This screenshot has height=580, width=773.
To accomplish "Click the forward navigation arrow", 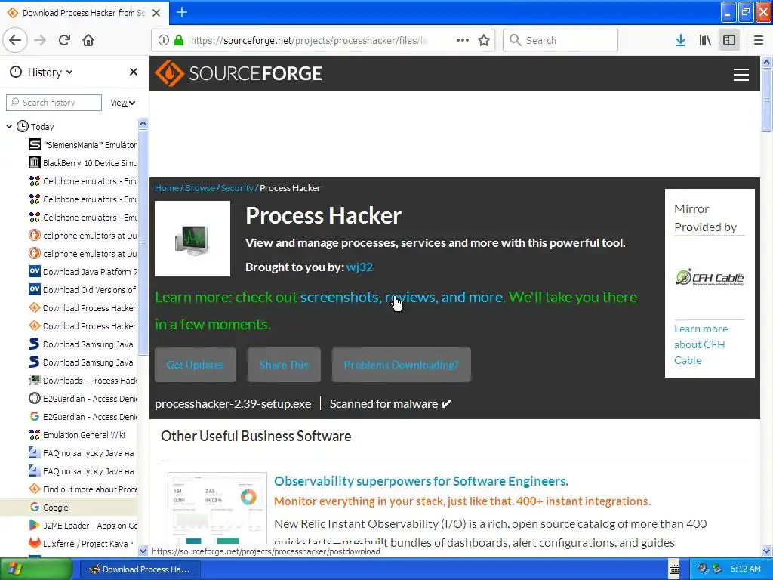I will point(40,40).
